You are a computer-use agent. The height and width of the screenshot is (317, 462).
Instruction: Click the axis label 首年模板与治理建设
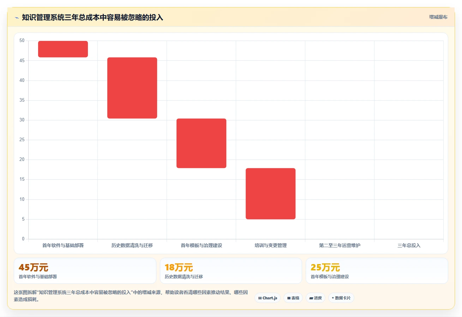[201, 245]
